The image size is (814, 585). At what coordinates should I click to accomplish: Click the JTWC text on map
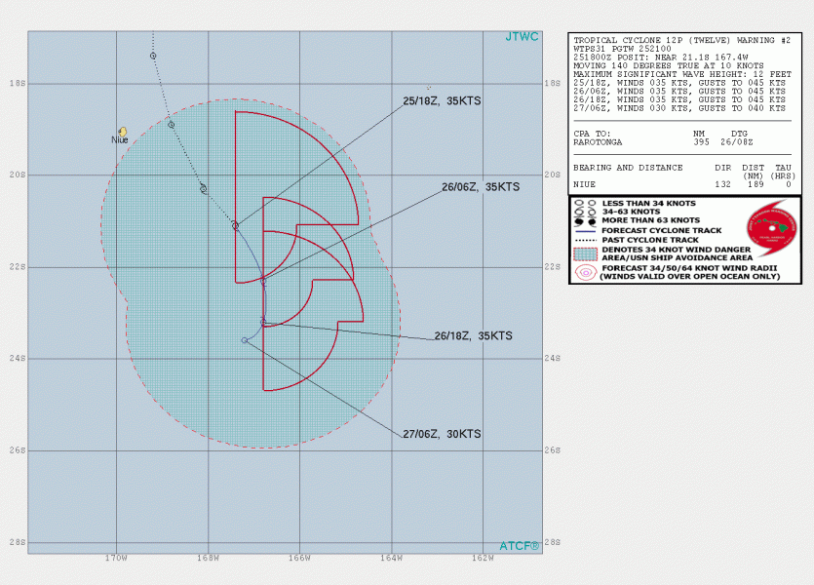pos(523,37)
